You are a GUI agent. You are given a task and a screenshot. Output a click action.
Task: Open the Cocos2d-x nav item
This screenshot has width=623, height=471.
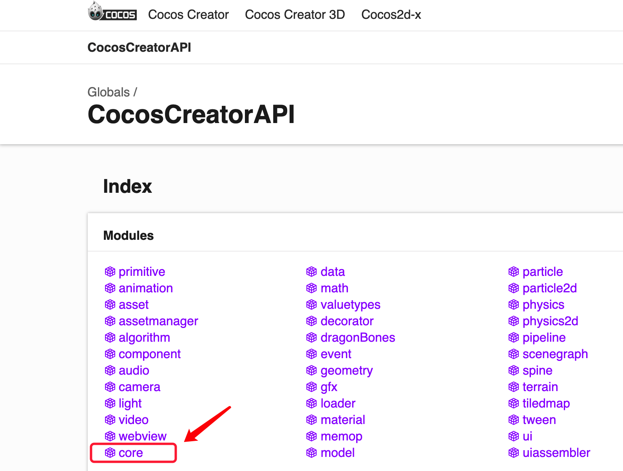point(391,15)
